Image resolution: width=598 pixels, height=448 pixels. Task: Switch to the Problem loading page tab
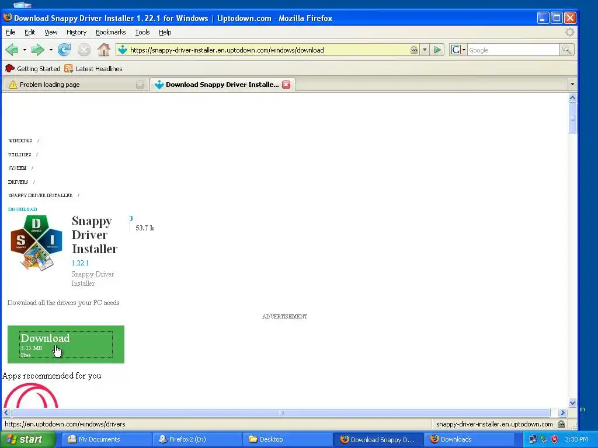tap(75, 85)
